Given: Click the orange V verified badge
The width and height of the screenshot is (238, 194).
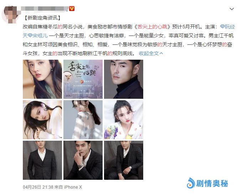Looking at the screenshot, I should [72, 9].
